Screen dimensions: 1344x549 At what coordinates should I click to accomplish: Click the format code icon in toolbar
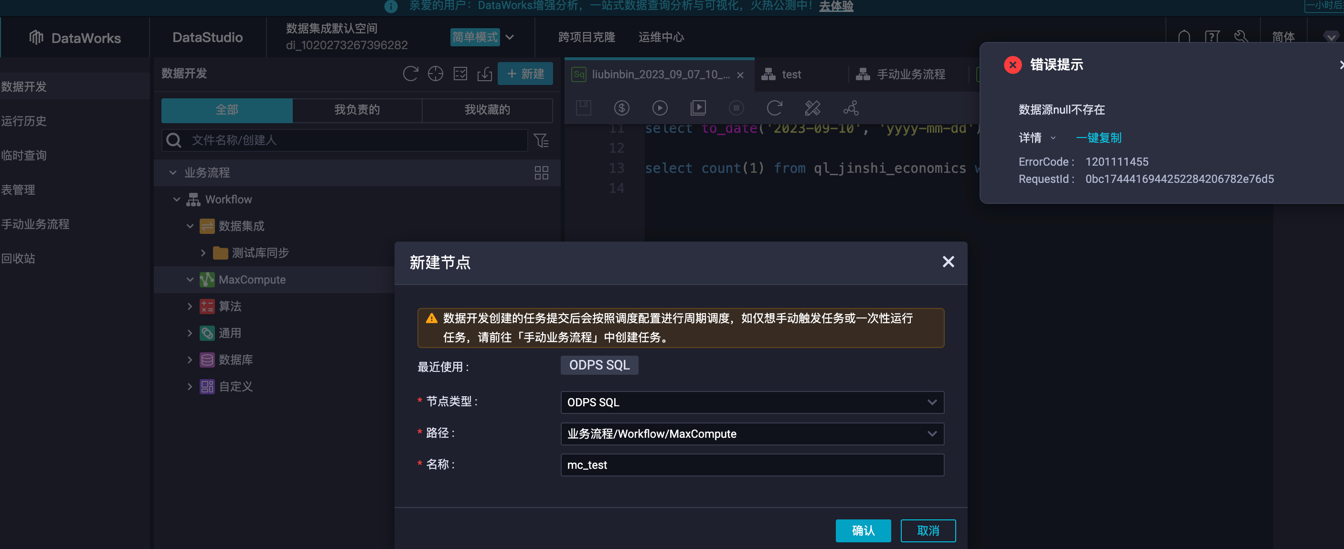812,108
